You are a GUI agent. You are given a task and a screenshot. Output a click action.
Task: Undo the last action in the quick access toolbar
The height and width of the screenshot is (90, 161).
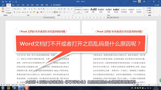pyautogui.click(x=6, y=2)
